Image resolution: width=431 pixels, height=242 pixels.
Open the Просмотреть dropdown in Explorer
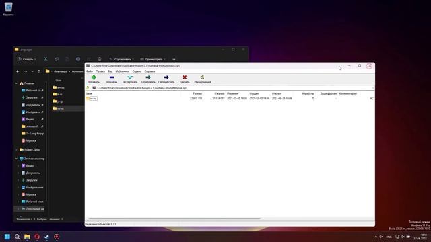(x=153, y=59)
